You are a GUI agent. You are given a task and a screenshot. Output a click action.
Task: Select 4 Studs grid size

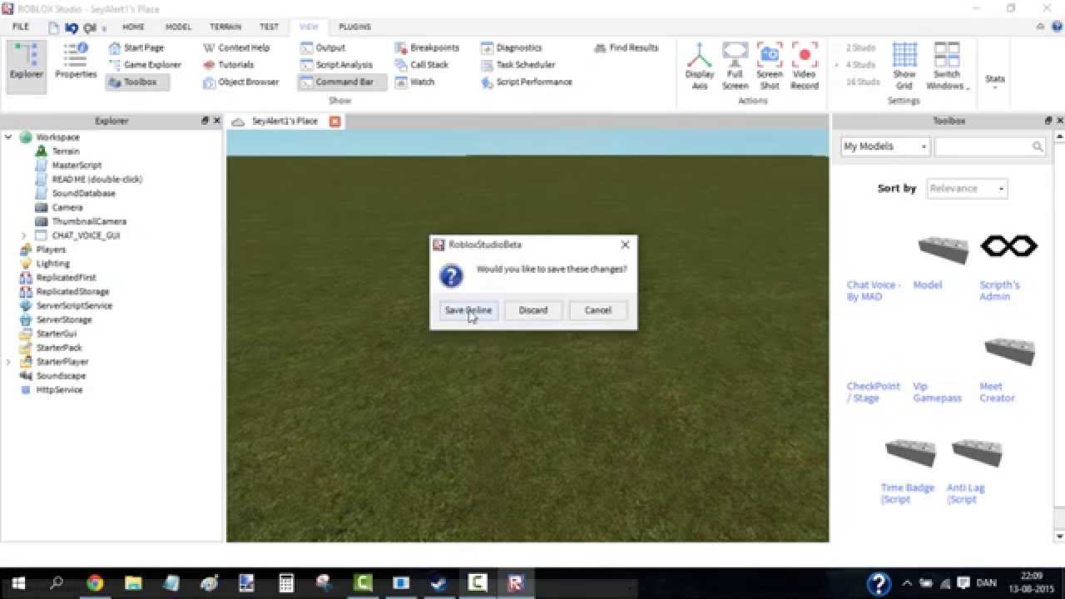(860, 65)
